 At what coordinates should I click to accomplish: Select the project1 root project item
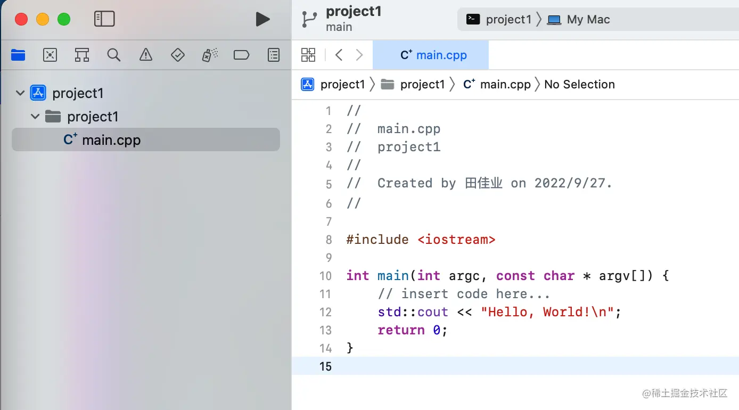pos(67,93)
